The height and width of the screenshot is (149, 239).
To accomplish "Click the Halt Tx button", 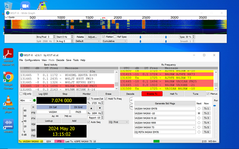I will 174,94.
